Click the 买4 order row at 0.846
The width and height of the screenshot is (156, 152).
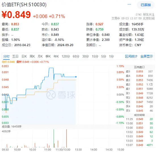click(x=139, y=106)
